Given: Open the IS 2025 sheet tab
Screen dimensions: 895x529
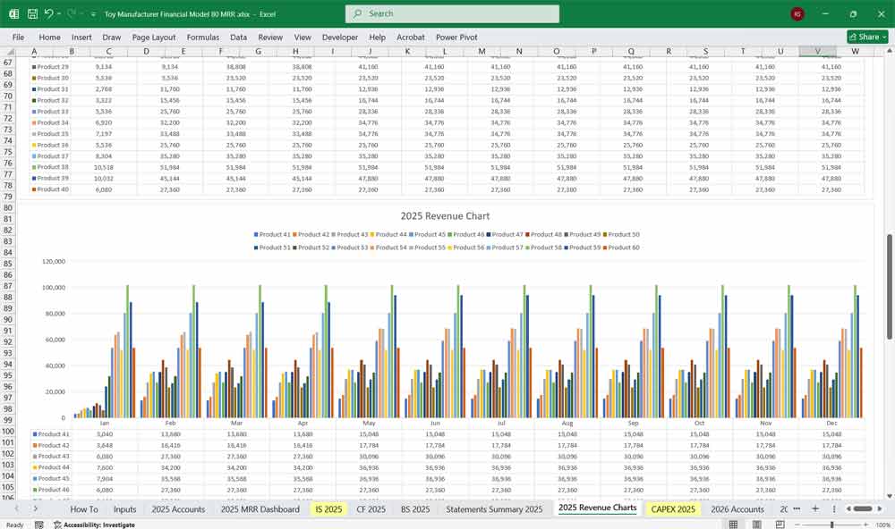Looking at the screenshot, I should coord(328,509).
